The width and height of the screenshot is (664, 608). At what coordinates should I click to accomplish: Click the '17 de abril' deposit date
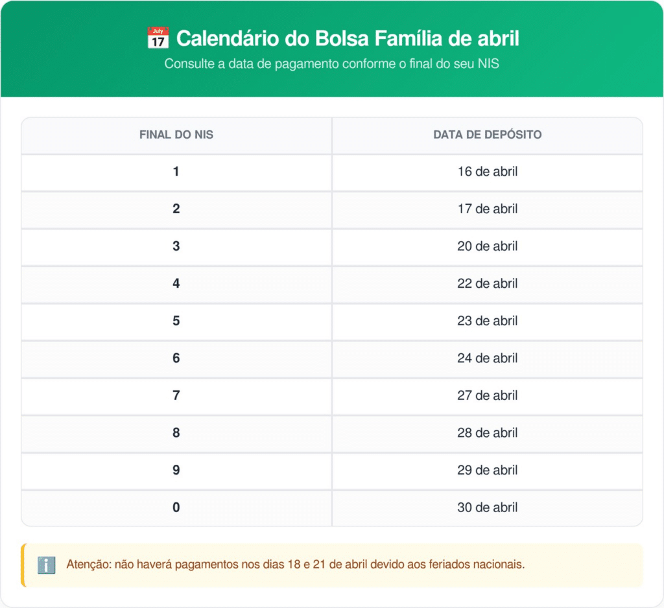(488, 209)
